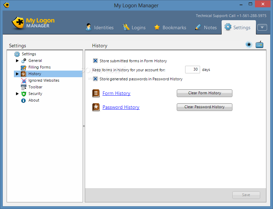Select the Settings tab
The image size is (273, 209).
239,27
